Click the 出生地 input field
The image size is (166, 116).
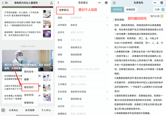(83, 106)
